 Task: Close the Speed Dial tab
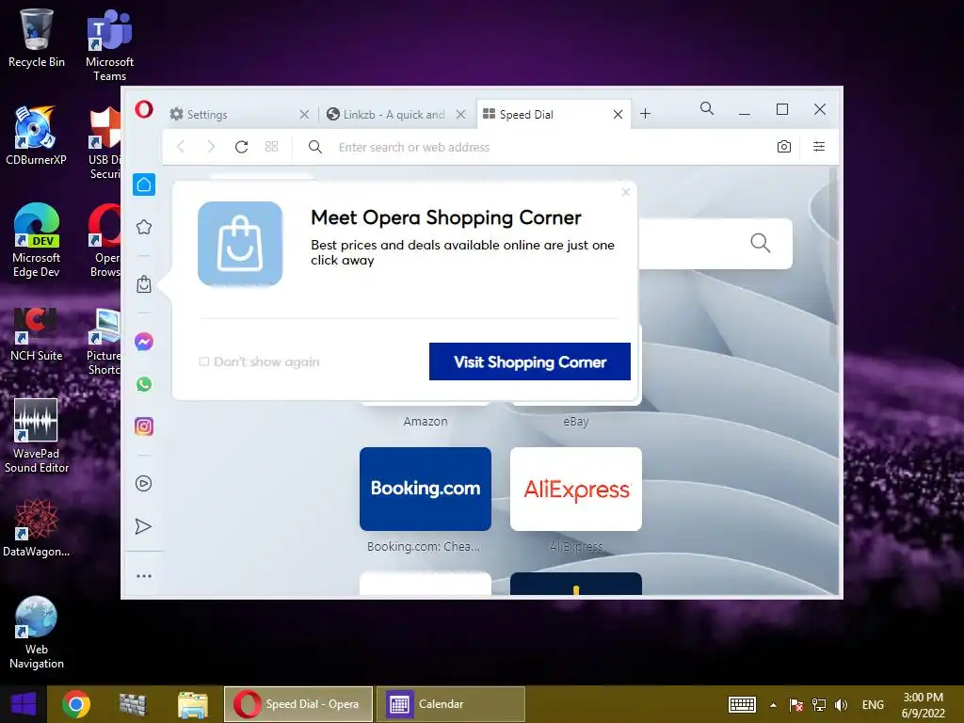pyautogui.click(x=618, y=114)
